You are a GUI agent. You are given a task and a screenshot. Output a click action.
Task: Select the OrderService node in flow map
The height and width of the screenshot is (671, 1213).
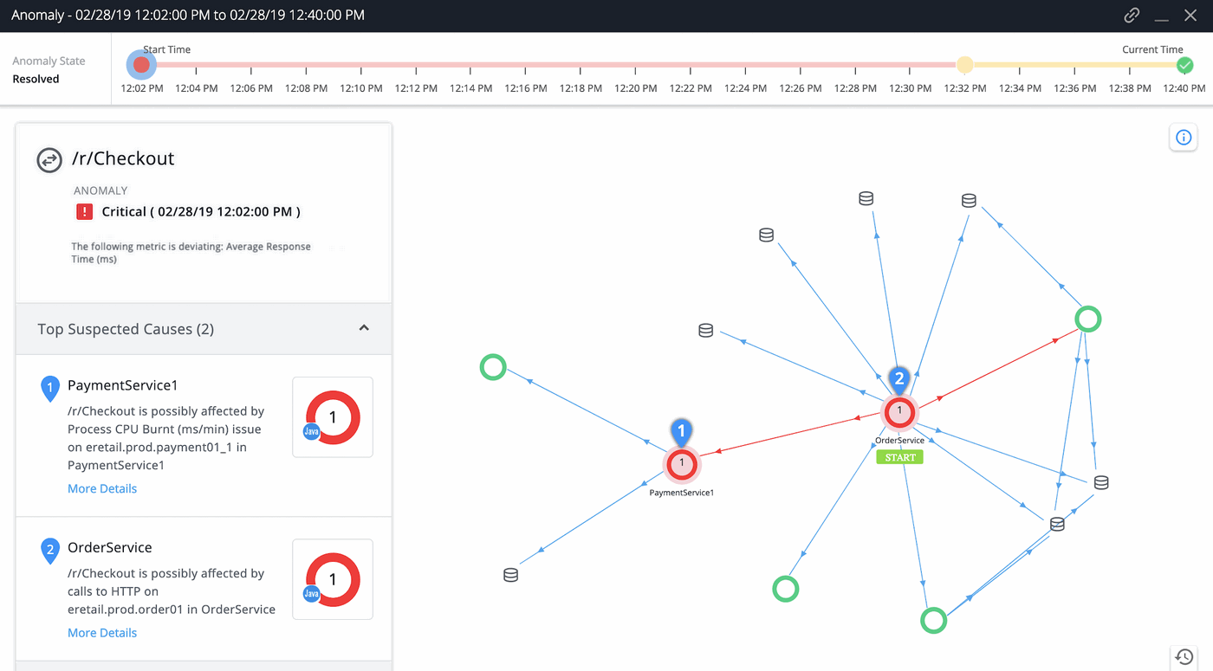[x=899, y=411]
